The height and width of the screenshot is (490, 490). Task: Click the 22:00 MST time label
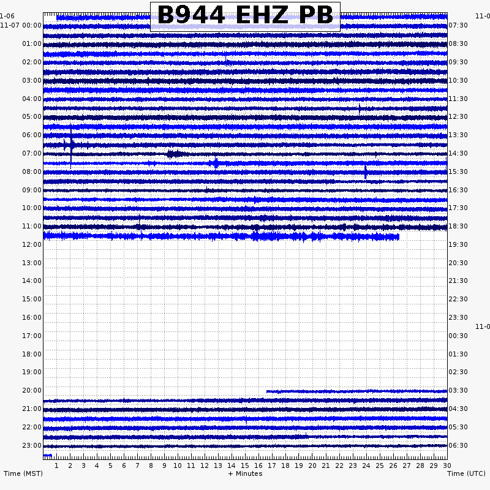tap(32, 427)
